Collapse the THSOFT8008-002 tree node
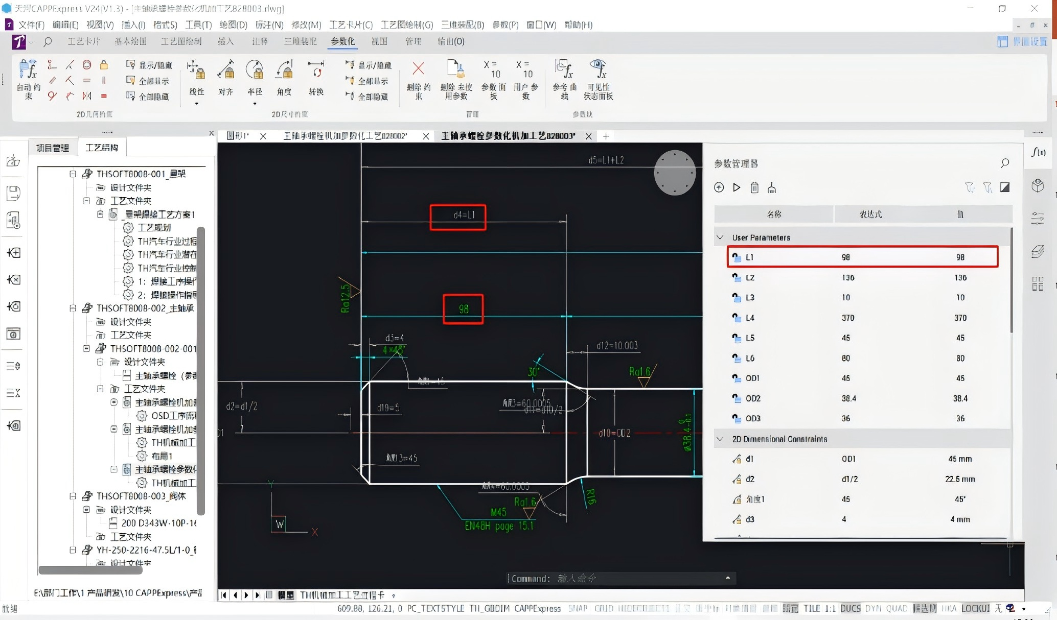 (73, 308)
